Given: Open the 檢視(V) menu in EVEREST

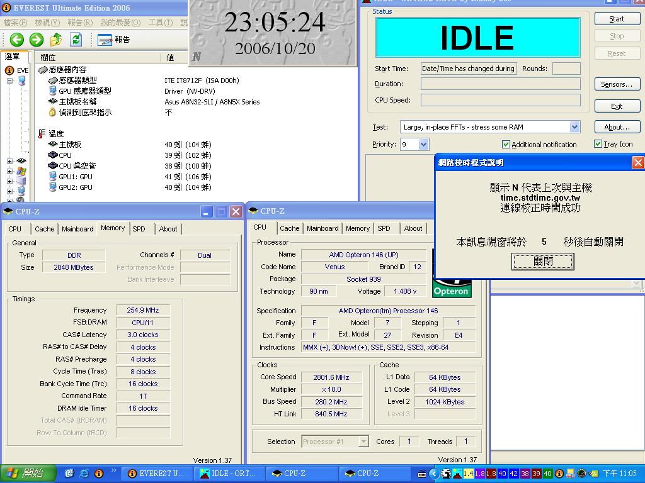Looking at the screenshot, I should point(47,23).
